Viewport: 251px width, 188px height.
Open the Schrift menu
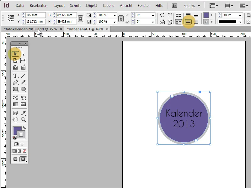coord(75,6)
